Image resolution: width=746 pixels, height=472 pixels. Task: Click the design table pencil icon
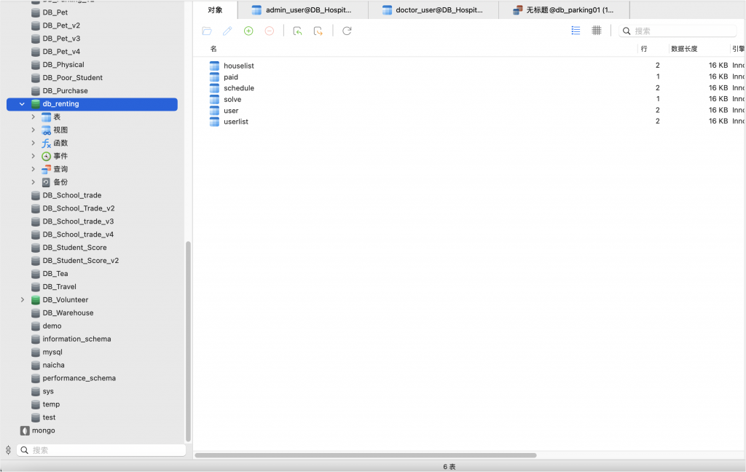[227, 31]
